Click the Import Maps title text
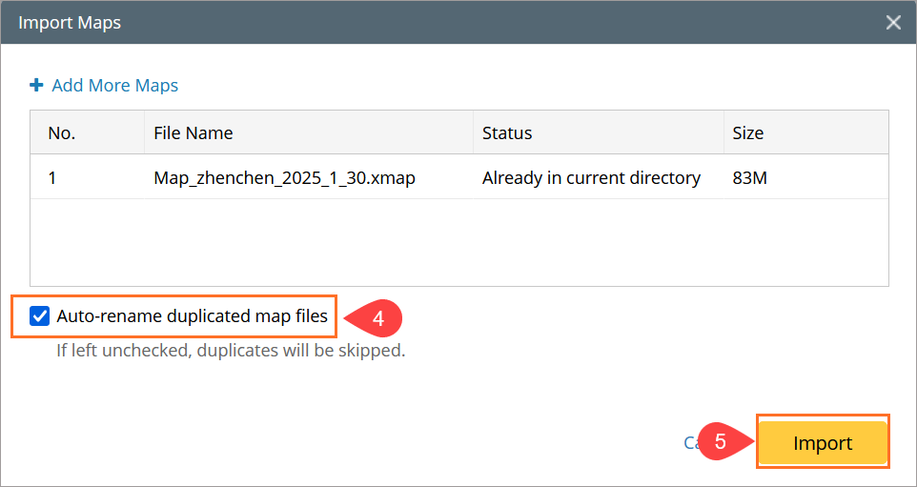This screenshot has width=917, height=487. coord(70,22)
